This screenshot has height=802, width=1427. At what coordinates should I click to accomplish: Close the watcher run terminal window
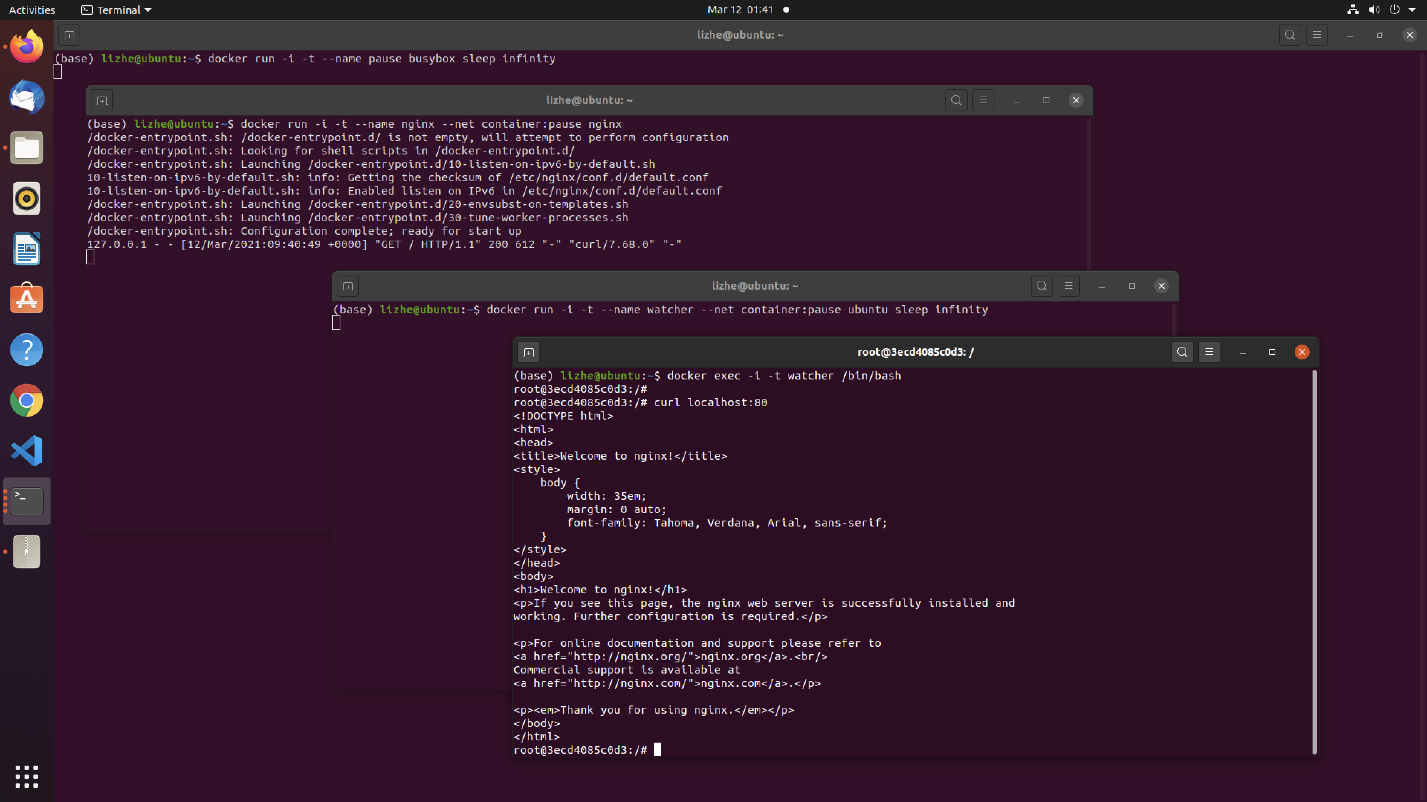[1162, 286]
